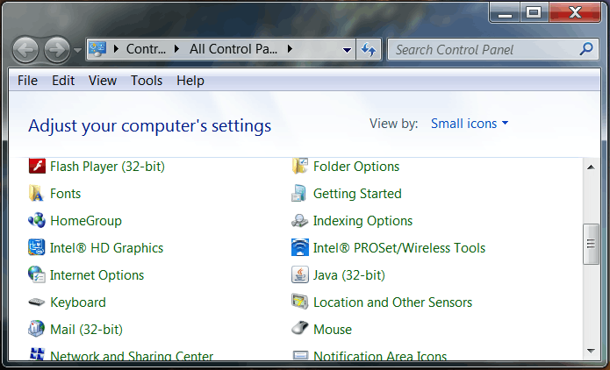Click the HomeGroup spheres icon
Viewport: 610px width, 370px height.
tap(37, 220)
